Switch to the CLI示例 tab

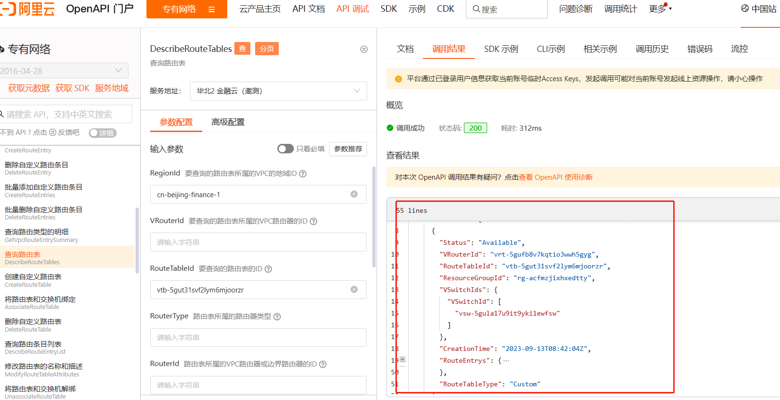click(551, 49)
